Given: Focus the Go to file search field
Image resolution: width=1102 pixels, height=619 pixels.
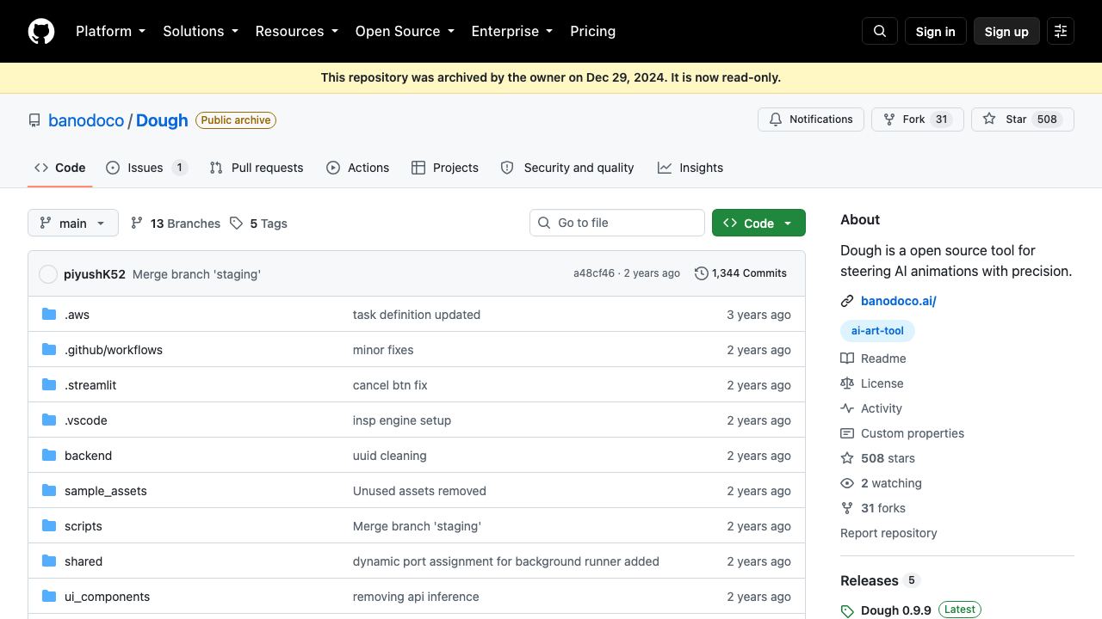Looking at the screenshot, I should click(617, 223).
